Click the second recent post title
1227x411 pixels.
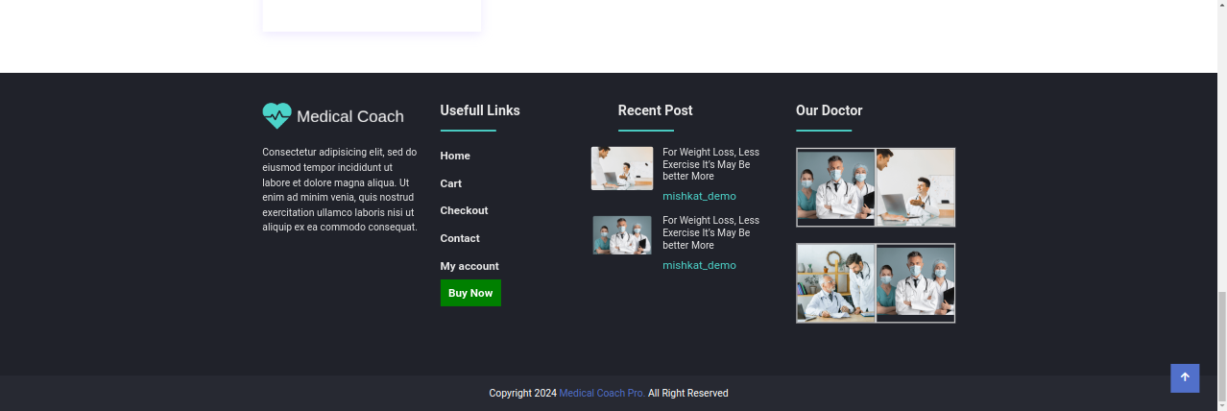click(x=710, y=232)
